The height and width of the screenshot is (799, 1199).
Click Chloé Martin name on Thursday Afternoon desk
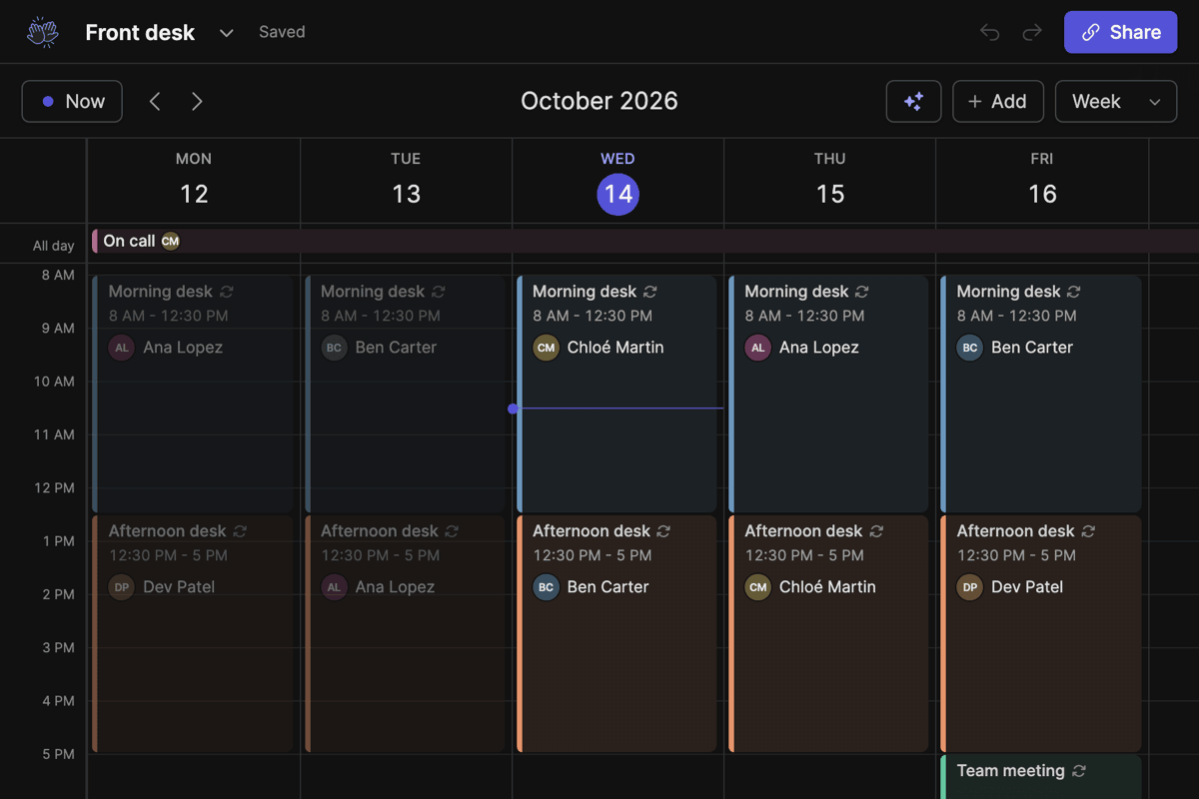(827, 587)
